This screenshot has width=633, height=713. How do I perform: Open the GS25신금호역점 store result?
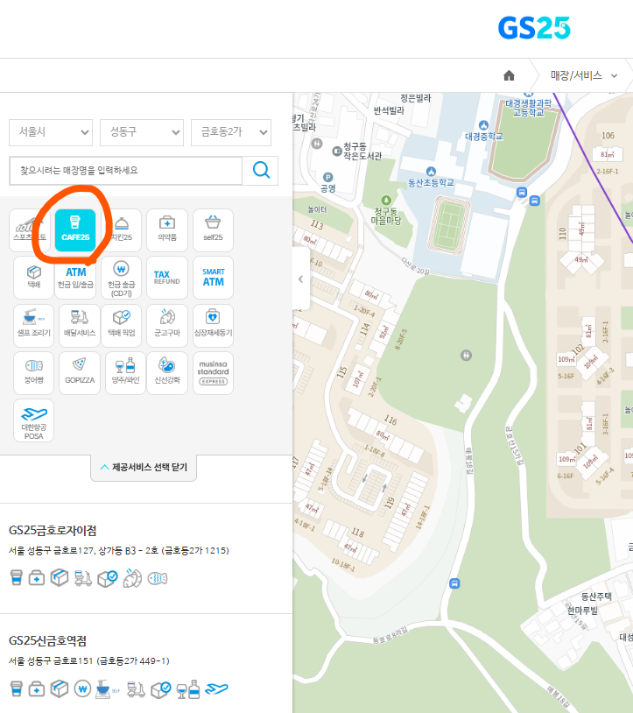(47, 640)
